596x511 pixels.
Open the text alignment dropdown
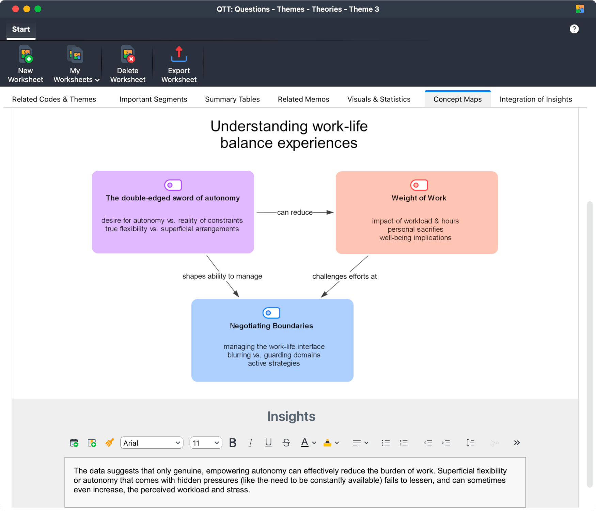click(x=360, y=443)
